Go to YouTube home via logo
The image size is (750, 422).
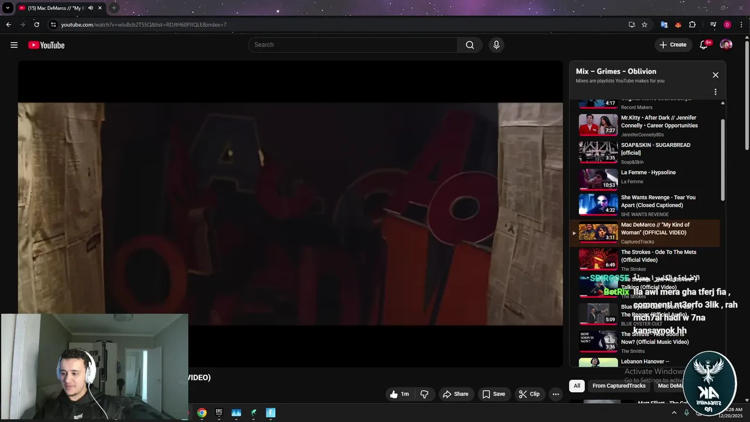click(46, 45)
